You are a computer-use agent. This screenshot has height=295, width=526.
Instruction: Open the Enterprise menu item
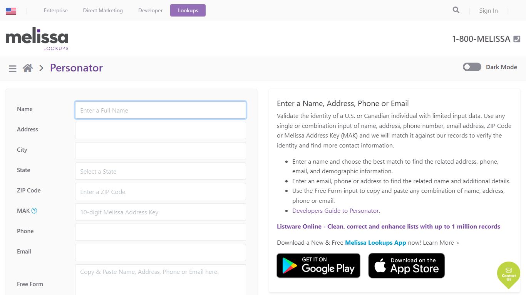(56, 10)
